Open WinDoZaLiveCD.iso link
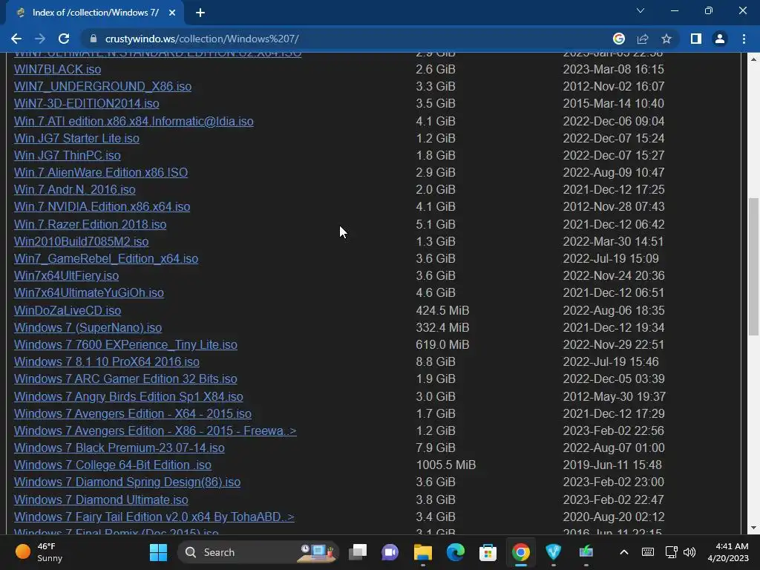760x570 pixels. (x=68, y=310)
